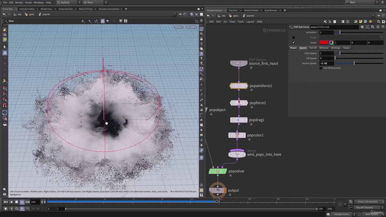386x217 pixels.
Task: Jump to the first frame
Action: [5, 202]
